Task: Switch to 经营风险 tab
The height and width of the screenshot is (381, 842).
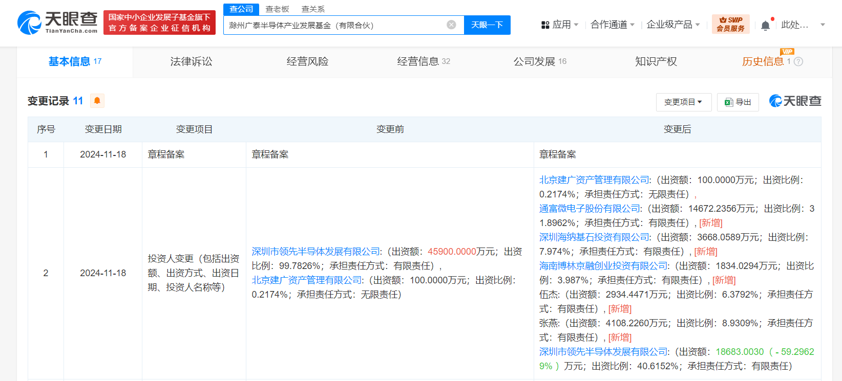Action: [307, 61]
